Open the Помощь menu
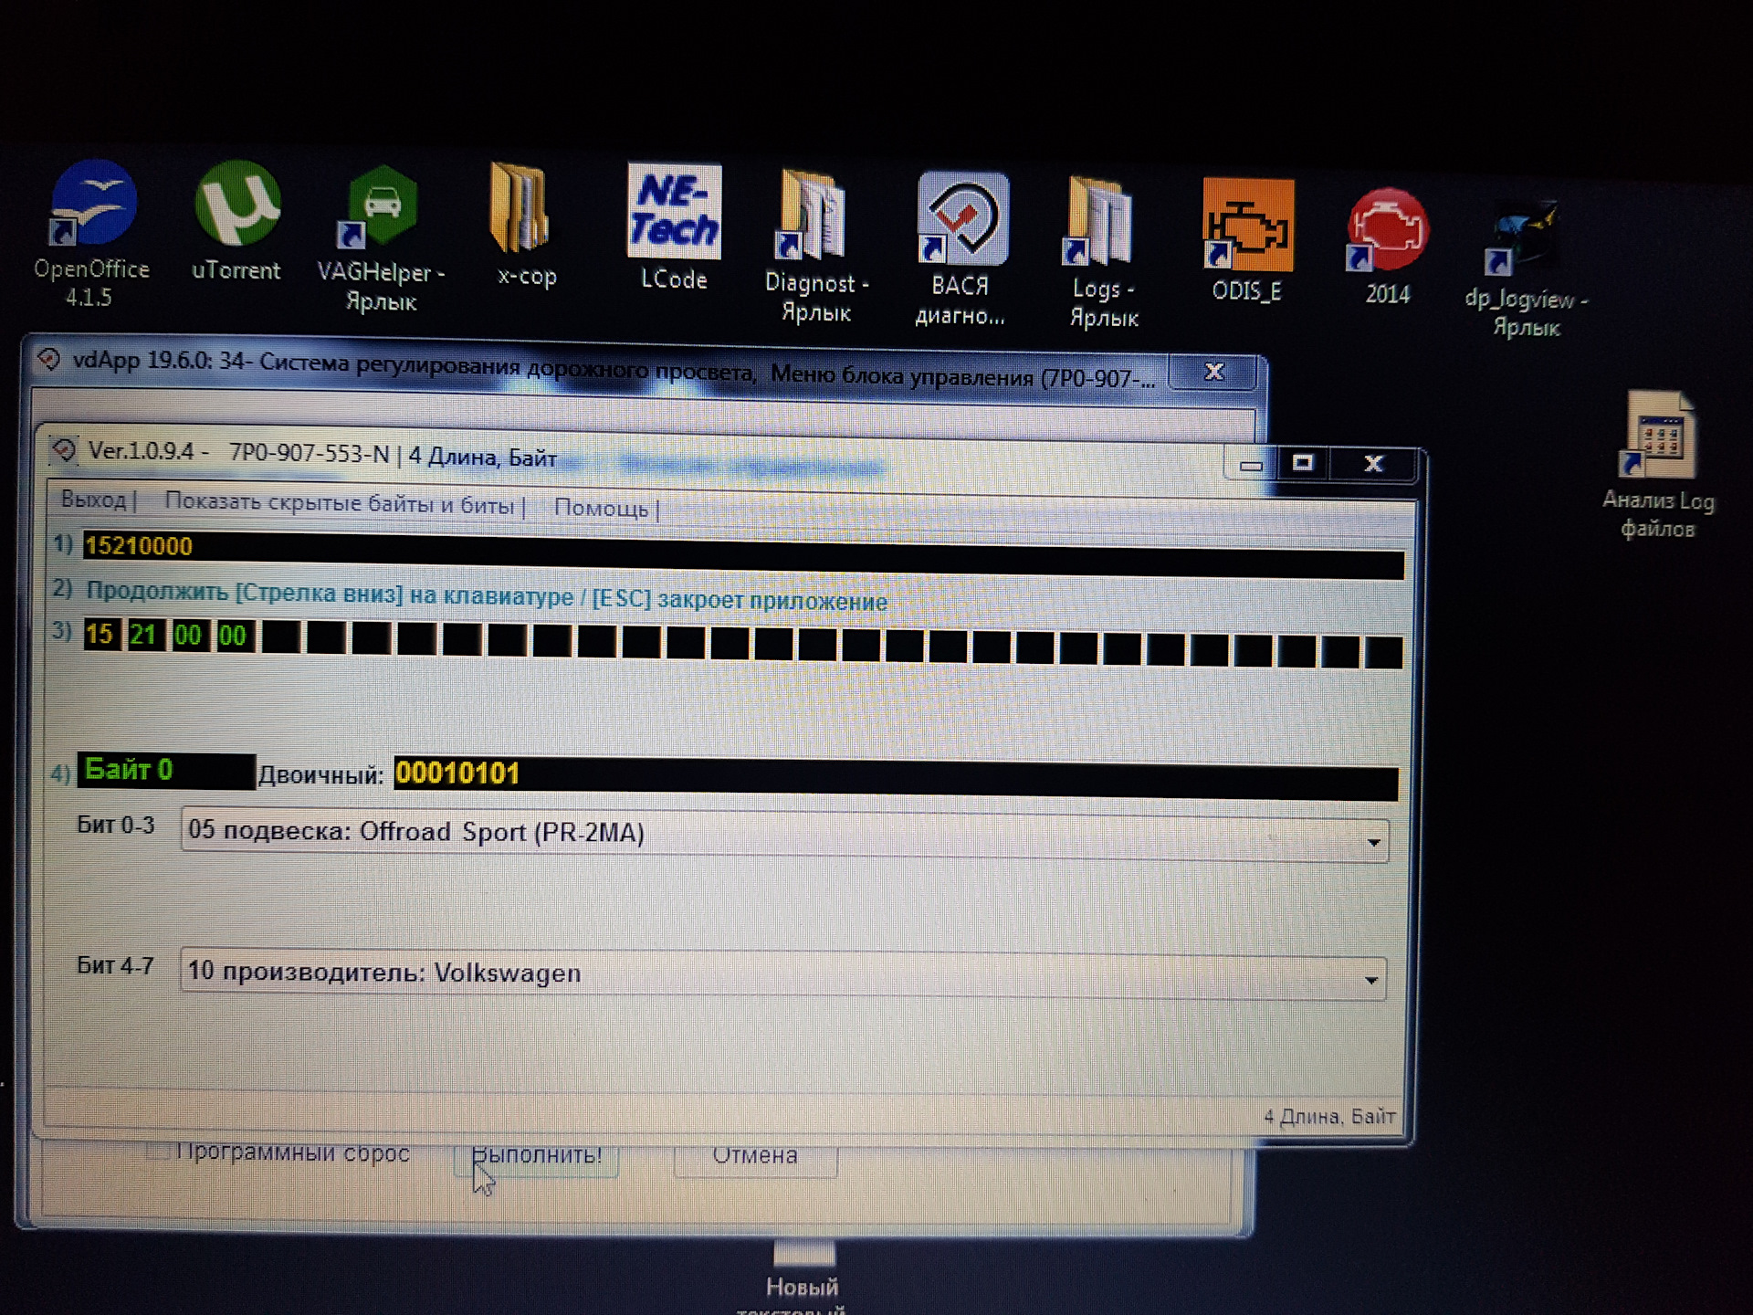This screenshot has width=1753, height=1315. [601, 508]
